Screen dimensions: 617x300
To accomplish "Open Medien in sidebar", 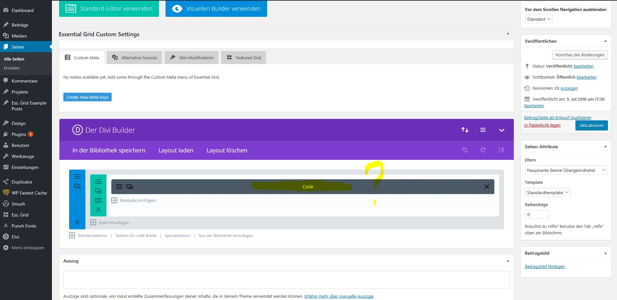I will (26, 36).
